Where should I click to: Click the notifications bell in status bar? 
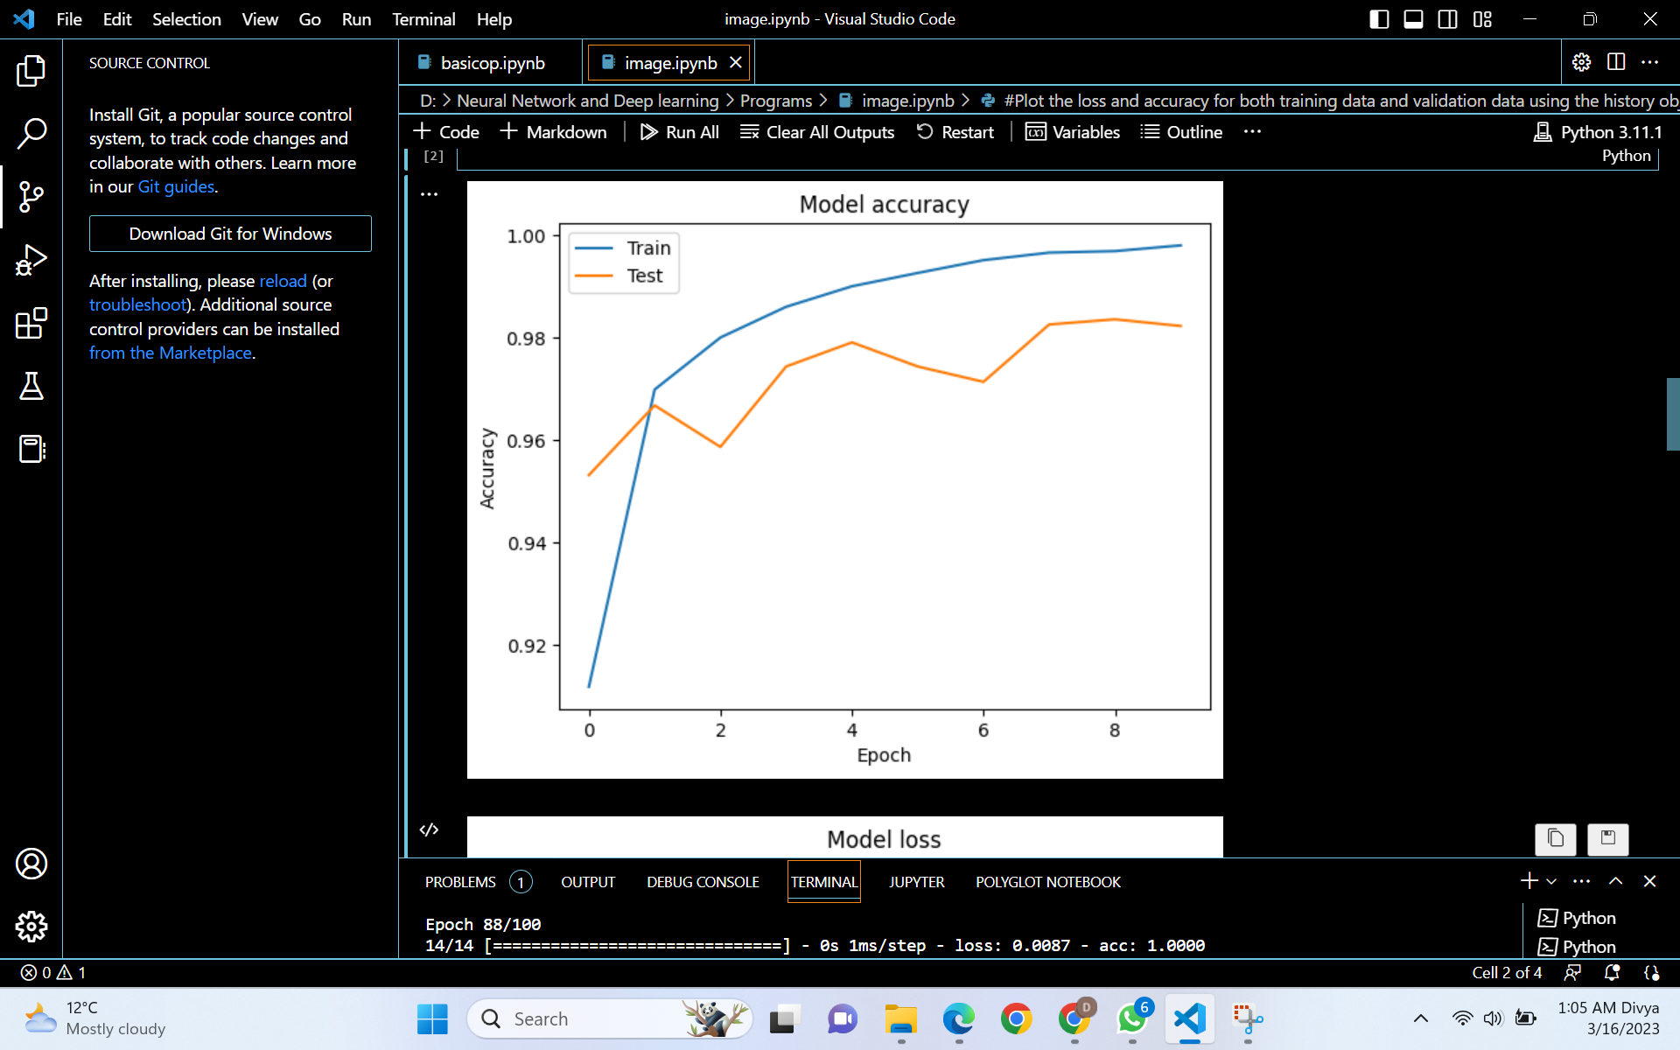[x=1610, y=972]
